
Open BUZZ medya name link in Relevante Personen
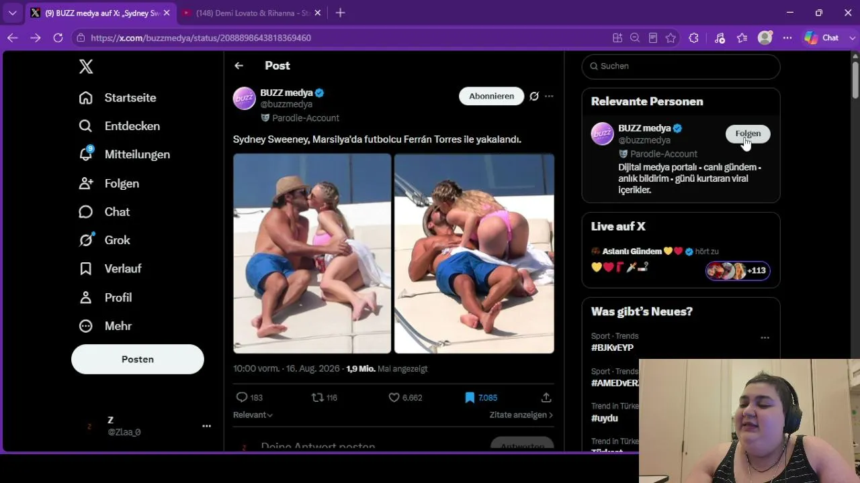(x=644, y=128)
